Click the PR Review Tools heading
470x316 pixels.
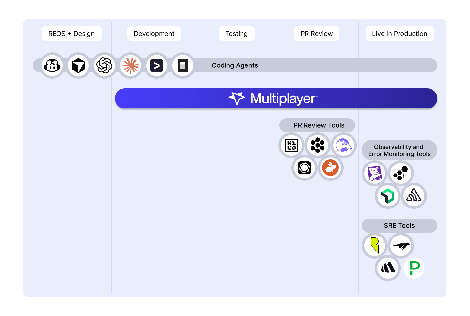(x=319, y=125)
